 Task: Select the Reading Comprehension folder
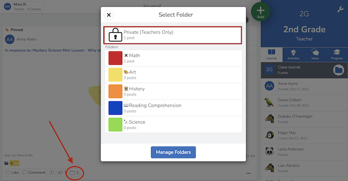[x=173, y=108]
